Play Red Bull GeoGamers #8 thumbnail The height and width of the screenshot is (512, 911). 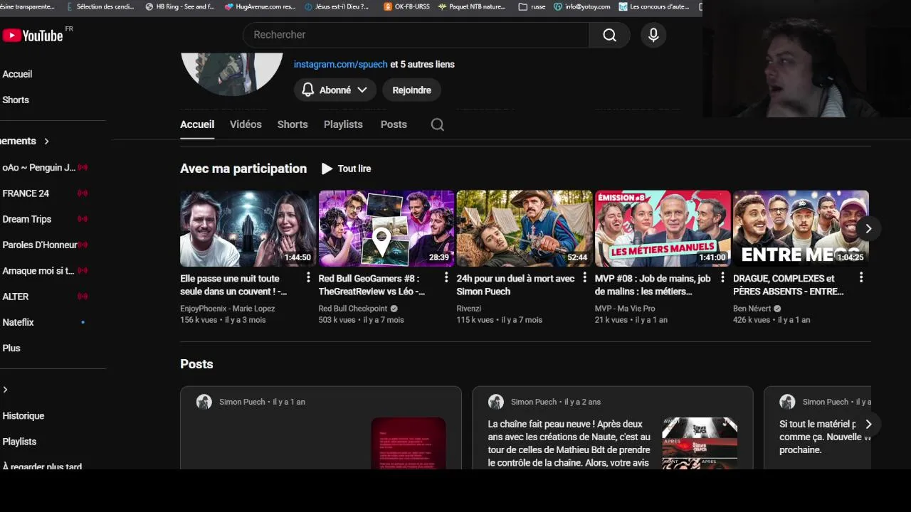click(x=386, y=228)
